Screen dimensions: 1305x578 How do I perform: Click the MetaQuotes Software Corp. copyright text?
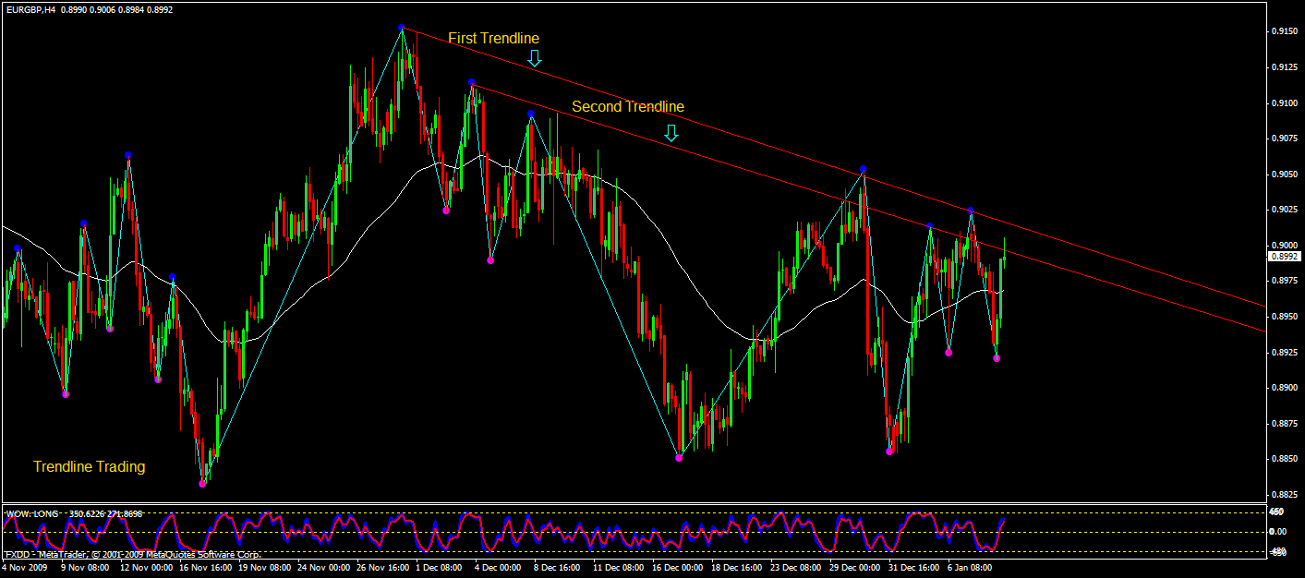132,554
